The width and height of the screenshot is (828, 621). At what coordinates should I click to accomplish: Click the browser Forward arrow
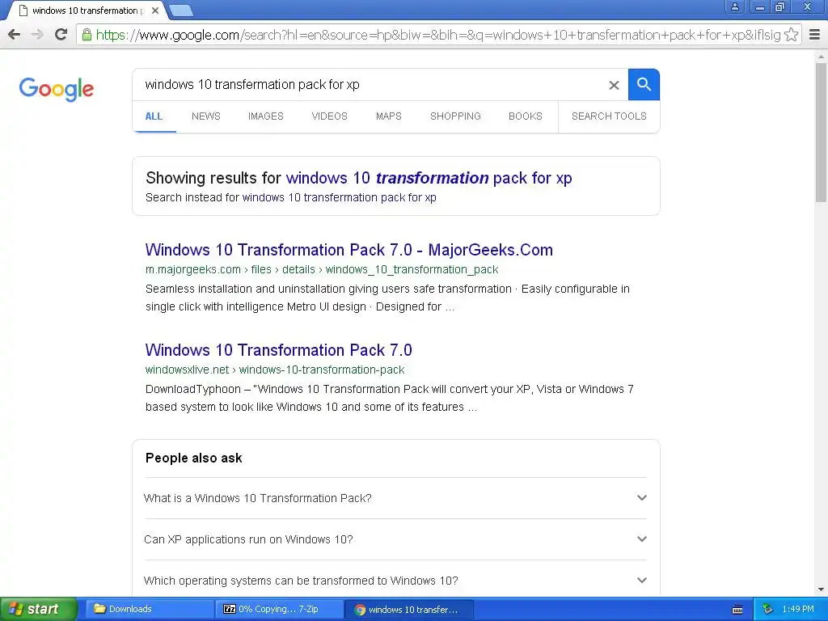37,35
